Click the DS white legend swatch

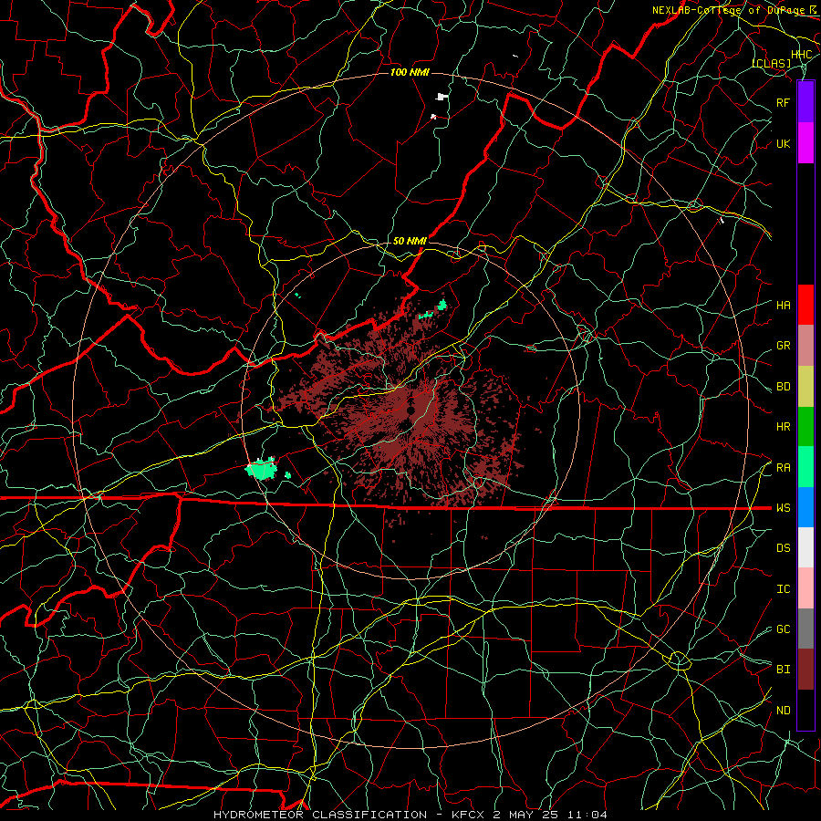(x=805, y=547)
